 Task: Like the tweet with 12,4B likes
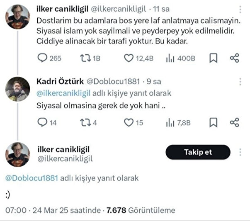[x=129, y=58]
